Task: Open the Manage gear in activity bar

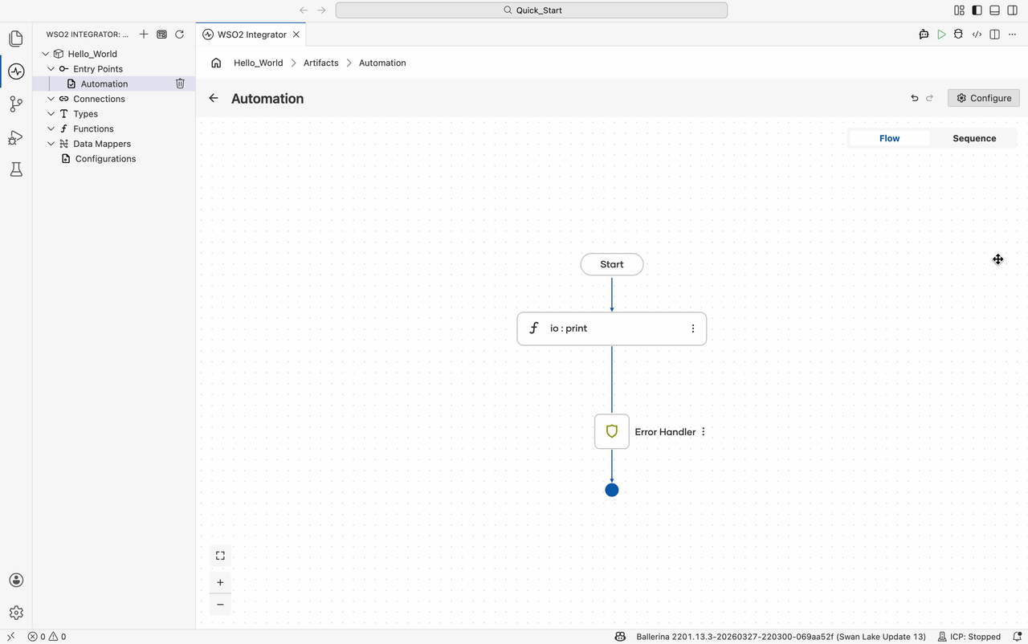Action: pyautogui.click(x=16, y=613)
